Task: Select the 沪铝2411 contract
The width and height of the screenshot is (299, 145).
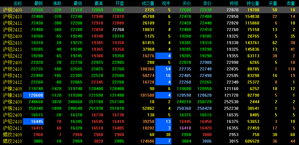Action: (13, 50)
